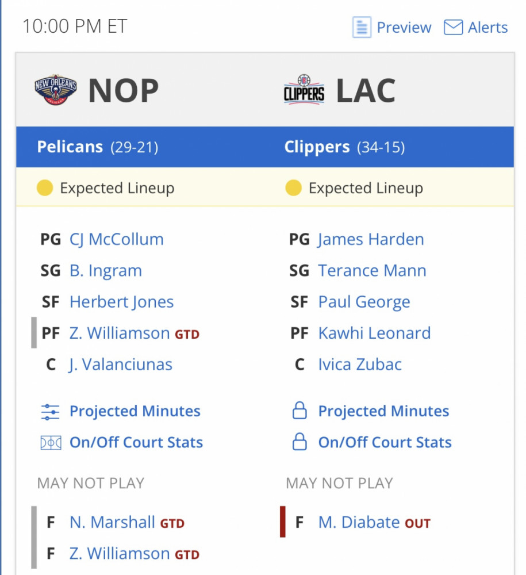
Task: Click the Preview text link
Action: (404, 28)
